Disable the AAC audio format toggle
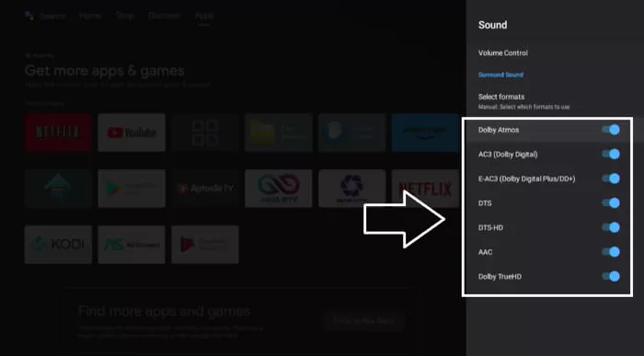 click(x=611, y=252)
